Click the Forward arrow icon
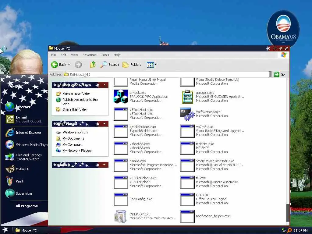Viewport: 312px width, 234px height. (78, 65)
